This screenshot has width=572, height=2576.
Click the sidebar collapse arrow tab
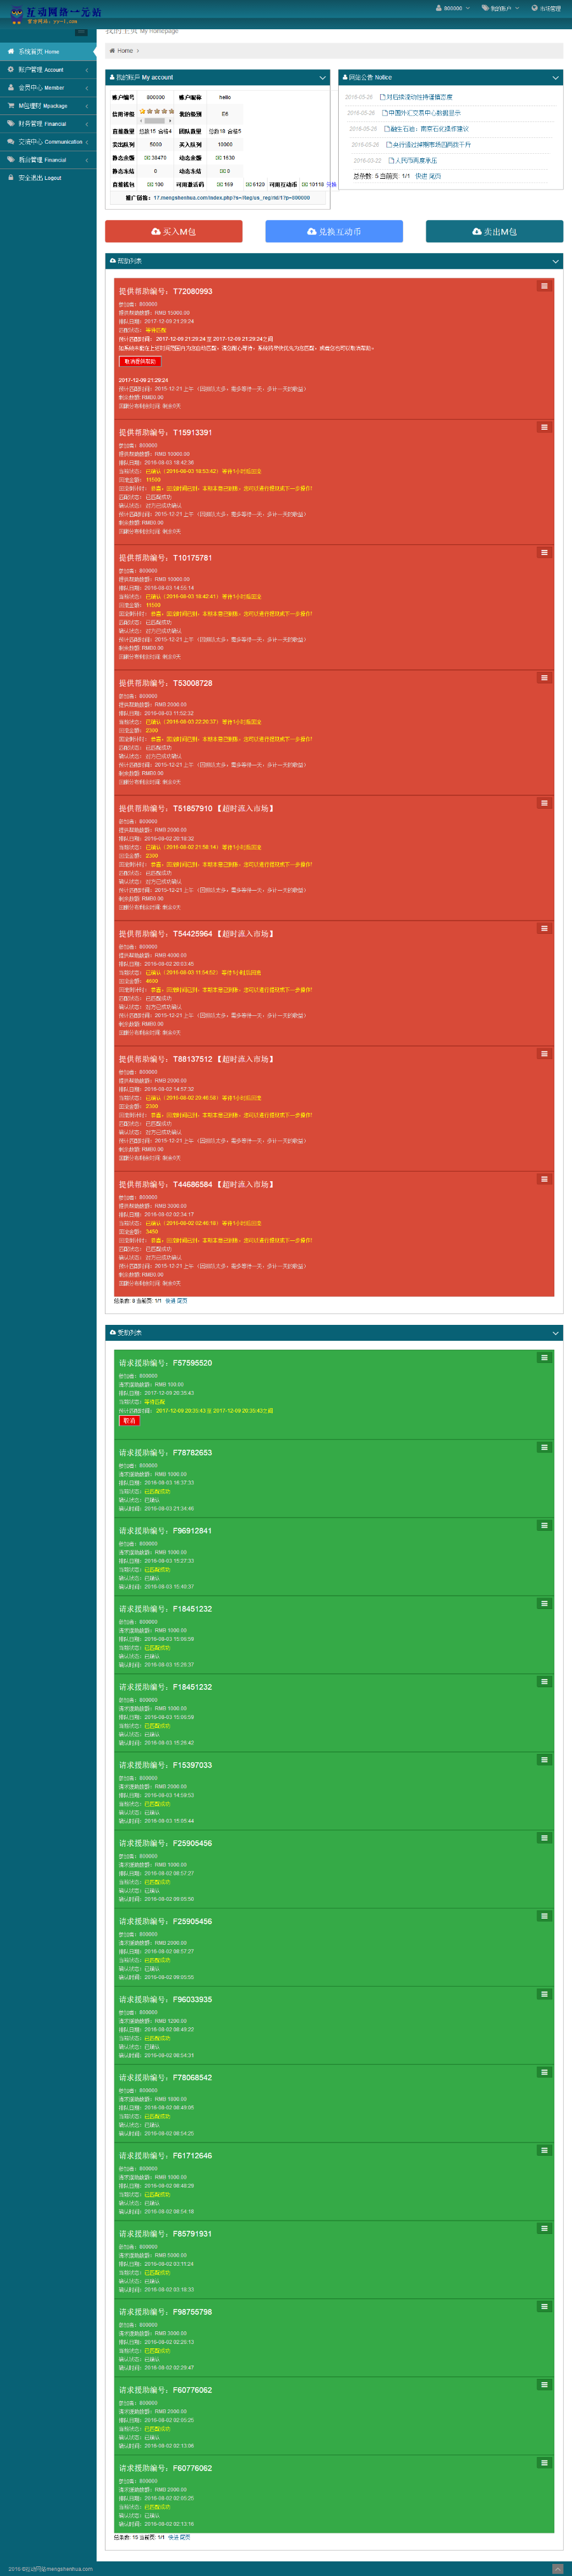click(81, 32)
